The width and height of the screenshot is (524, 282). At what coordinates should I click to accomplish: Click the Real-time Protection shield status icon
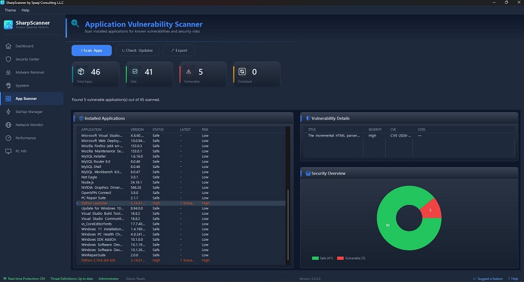[x=4, y=279]
